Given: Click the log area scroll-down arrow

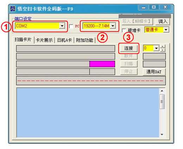Looking at the screenshot, I should pos(162,134).
